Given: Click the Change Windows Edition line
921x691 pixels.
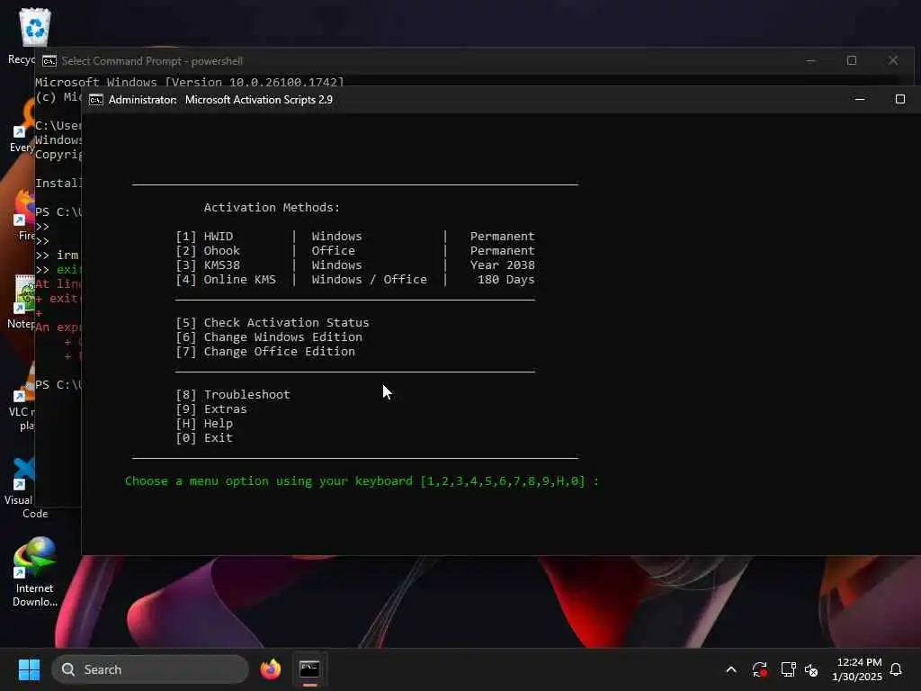Looking at the screenshot, I should click(x=269, y=337).
